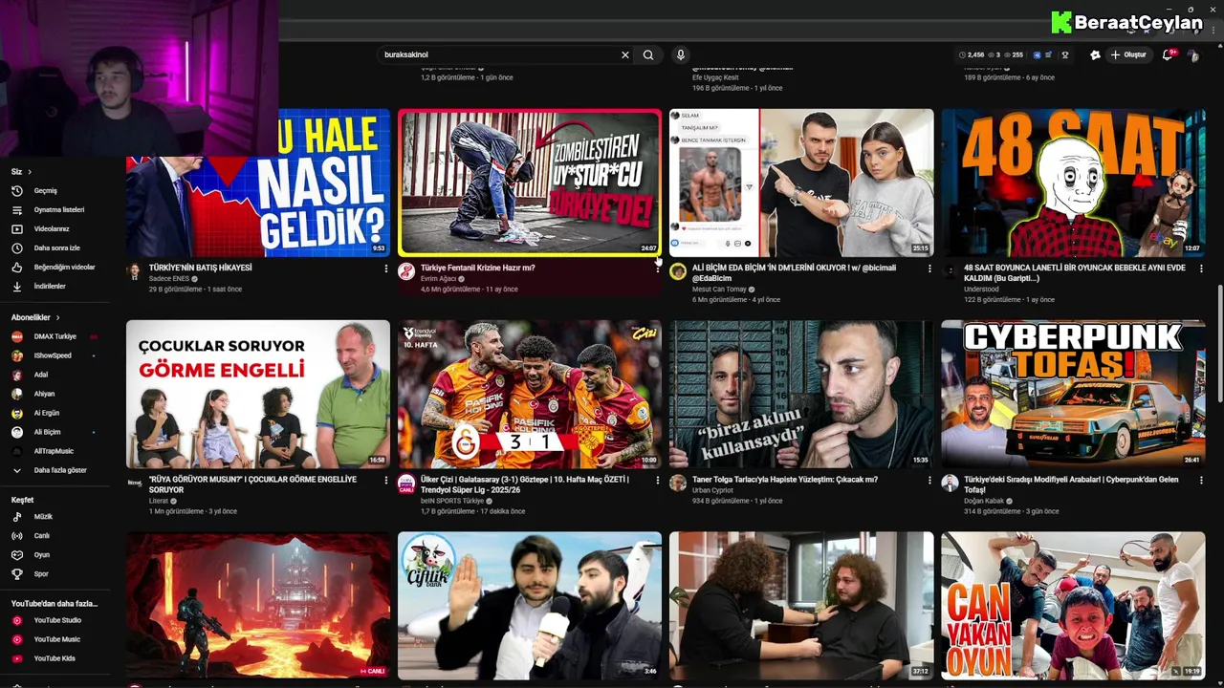This screenshot has width=1224, height=688.
Task: Open Oynatma listeleri playlists
Action: click(x=59, y=210)
